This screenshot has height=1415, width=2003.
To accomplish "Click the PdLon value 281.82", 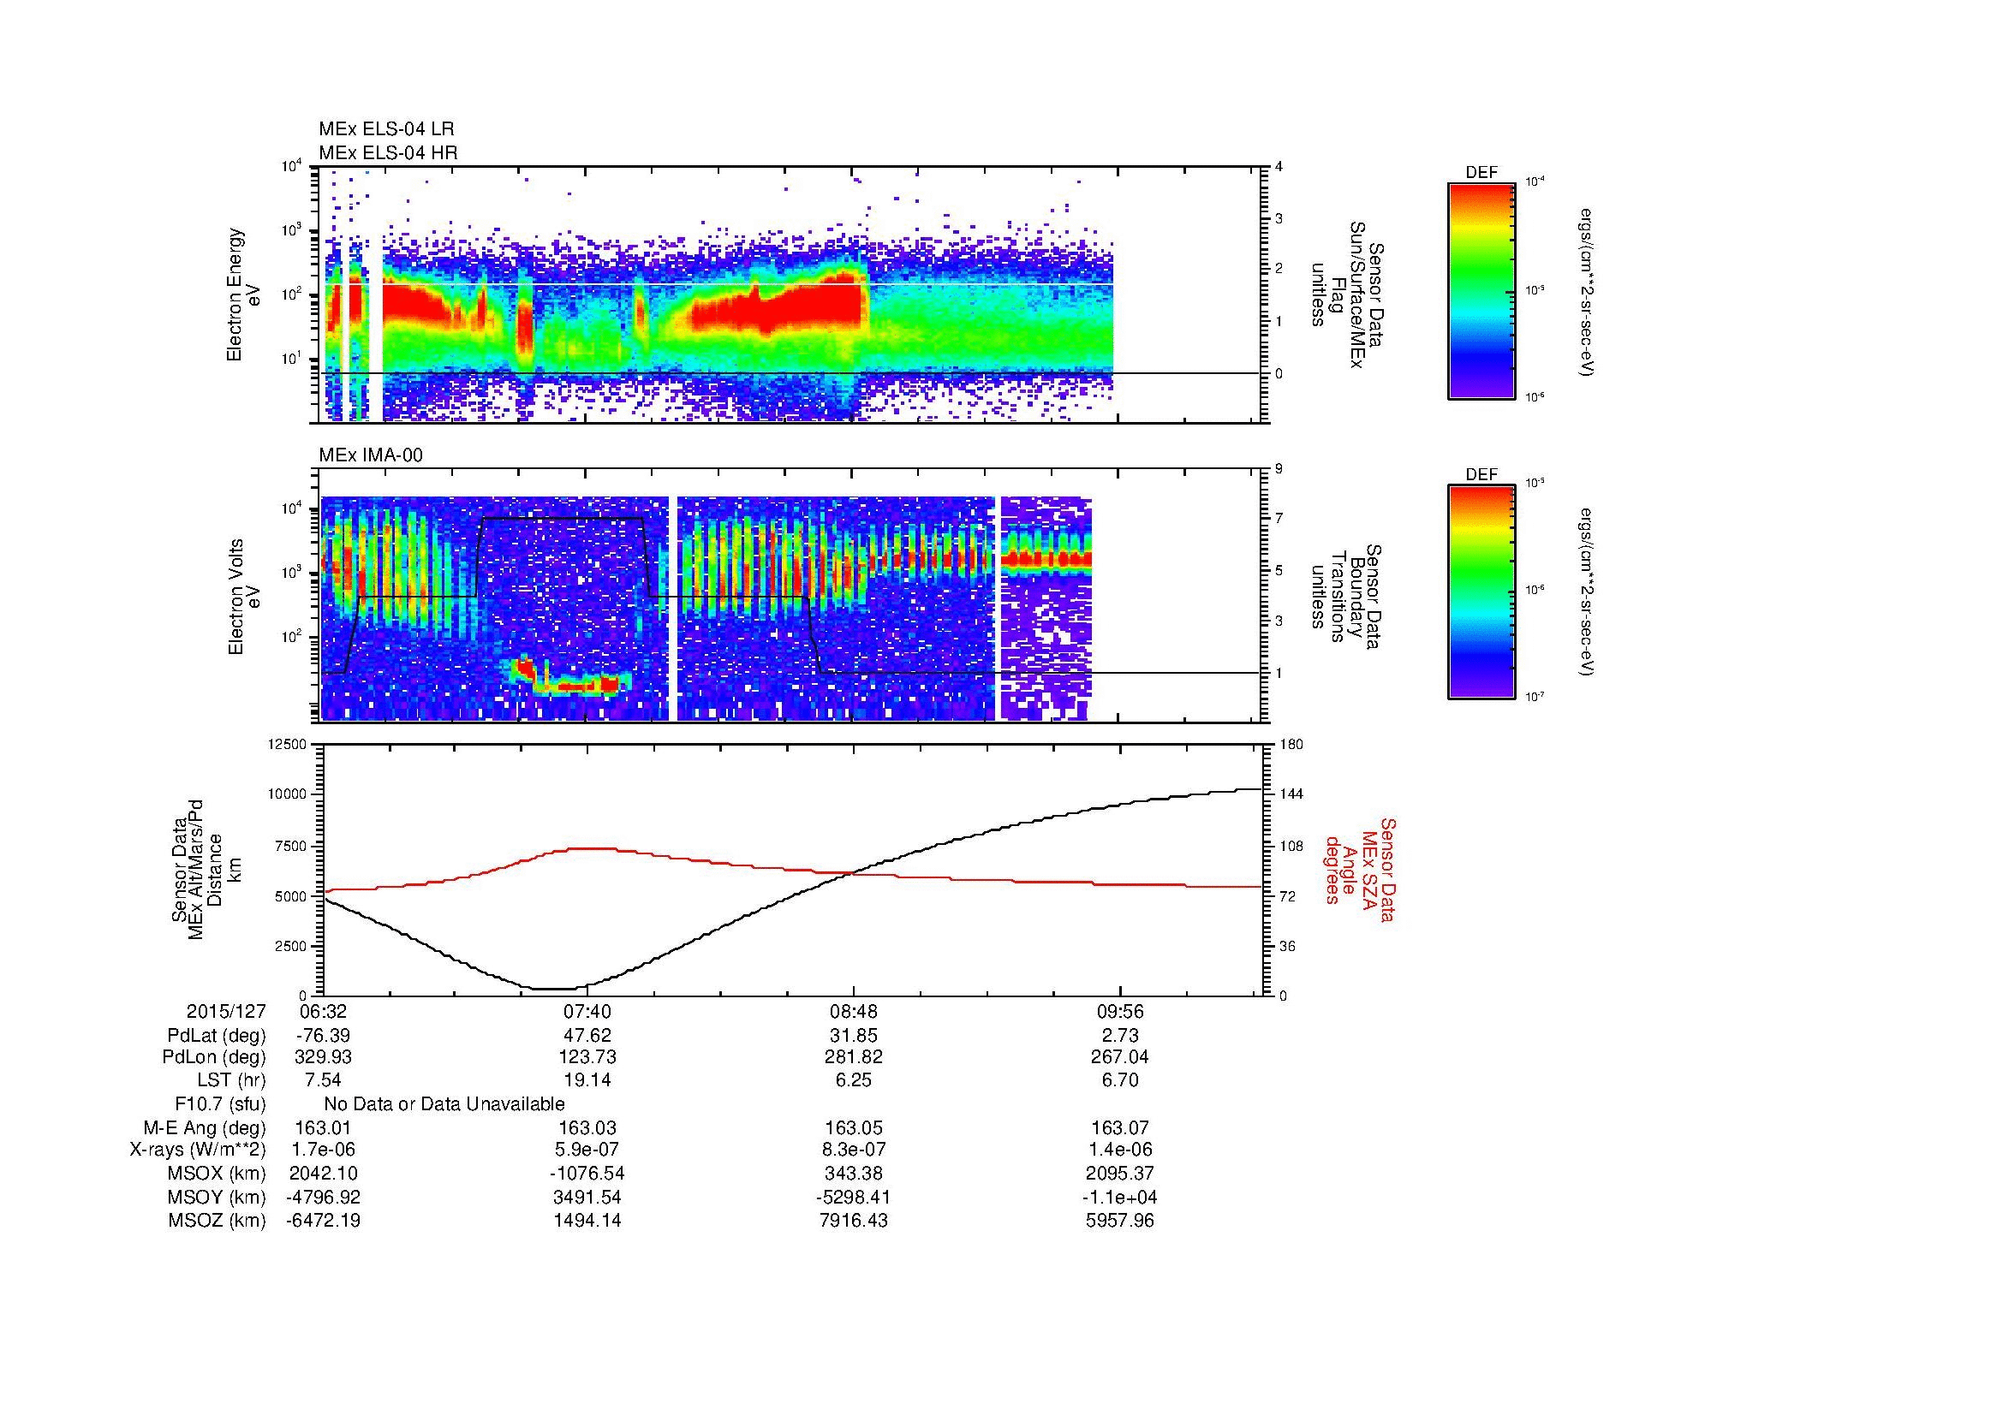I will point(853,1057).
